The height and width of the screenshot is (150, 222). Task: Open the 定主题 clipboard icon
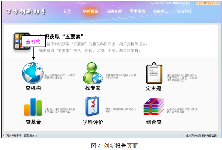[x=154, y=73]
